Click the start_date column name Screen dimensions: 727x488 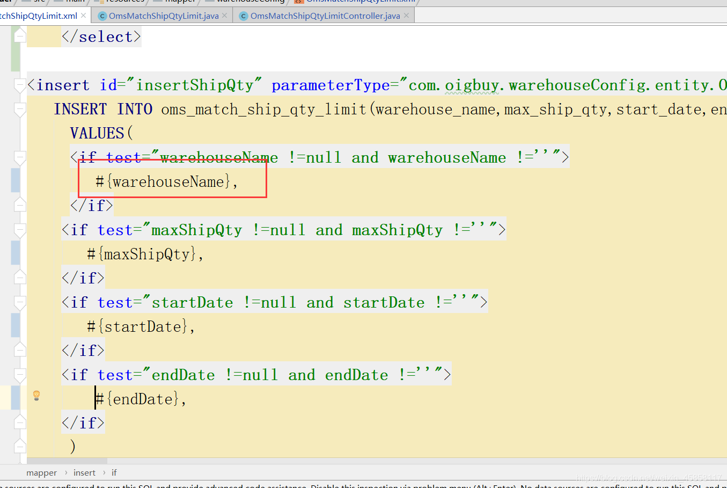coord(659,109)
